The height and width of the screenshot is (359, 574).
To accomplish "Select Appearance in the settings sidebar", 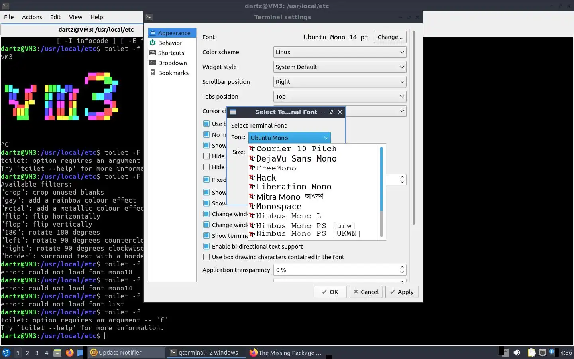I will point(172,33).
